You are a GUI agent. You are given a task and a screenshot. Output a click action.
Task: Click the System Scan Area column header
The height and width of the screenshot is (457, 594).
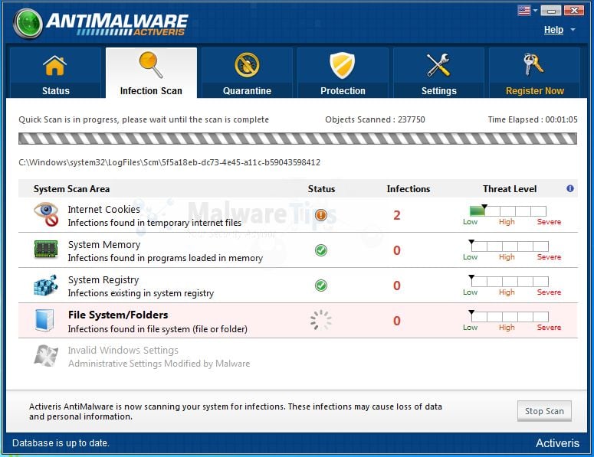71,189
